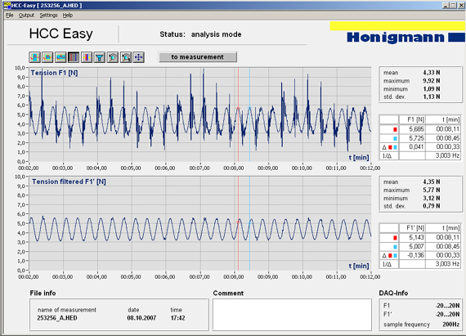This screenshot has width=466, height=336.
Task: Click the blue cursor line in Tension F1 graph
Action: point(249,114)
